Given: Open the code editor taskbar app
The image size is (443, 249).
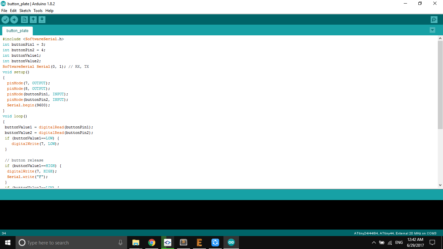Looking at the screenshot, I should [x=167, y=243].
